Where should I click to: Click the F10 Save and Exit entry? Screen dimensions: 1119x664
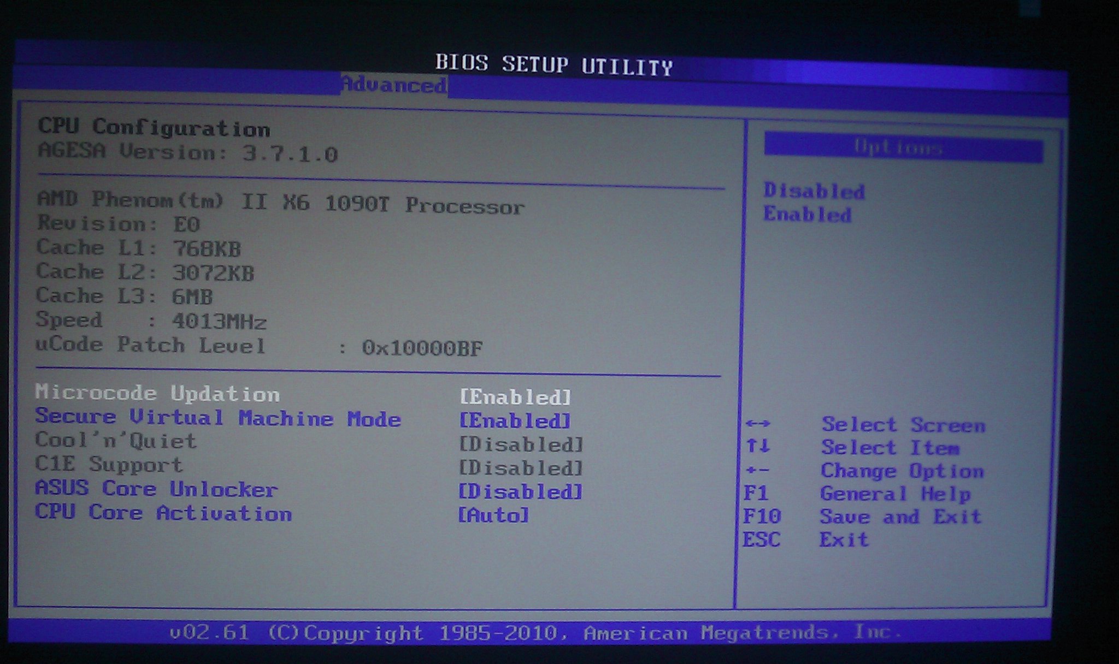[x=863, y=517]
